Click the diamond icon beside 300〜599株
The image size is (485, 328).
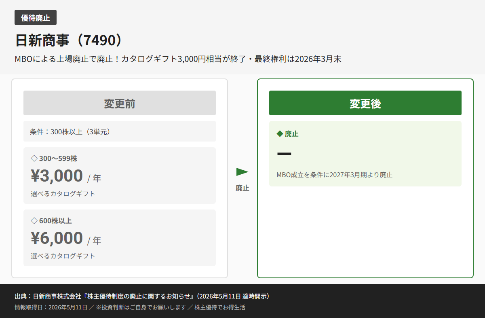(x=34, y=159)
